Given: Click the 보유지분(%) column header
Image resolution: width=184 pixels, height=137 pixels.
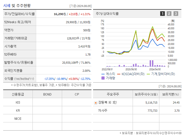Looking at the screenshot, I should (x=170, y=94).
